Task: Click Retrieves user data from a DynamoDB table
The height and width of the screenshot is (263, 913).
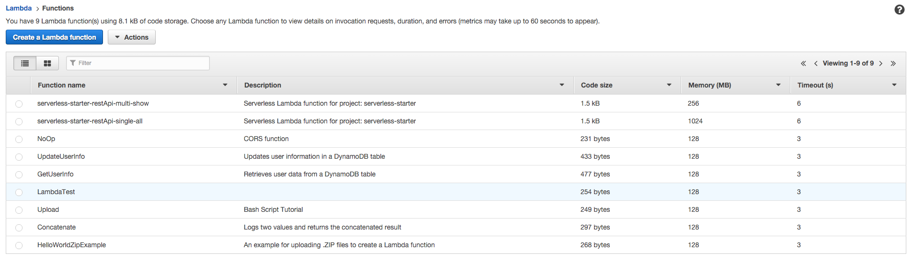Action: (309, 174)
